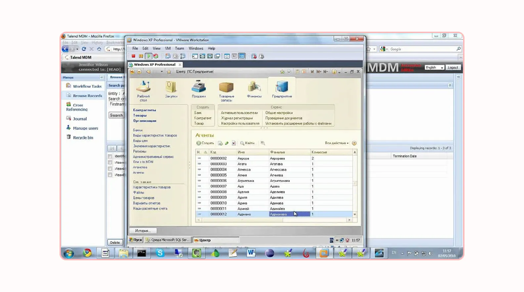
Task: Click the Take Snapshot icon in VMware toolbar
Action: 168,56
